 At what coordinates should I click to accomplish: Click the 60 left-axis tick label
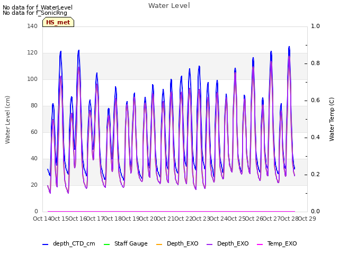[34, 132]
